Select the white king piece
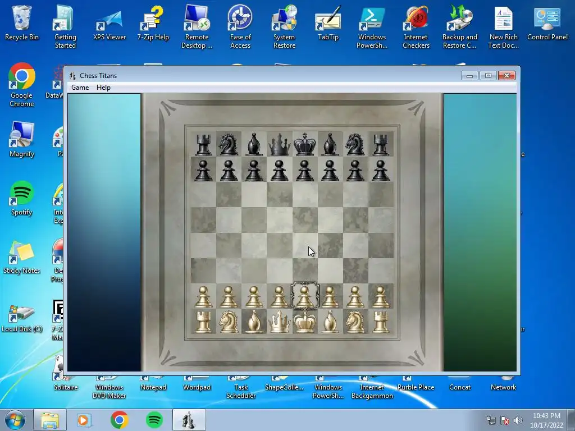The width and height of the screenshot is (575, 431). [304, 322]
